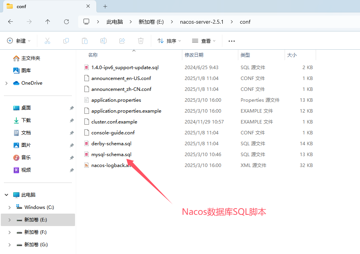The width and height of the screenshot is (360, 254).
Task: Click conf in the breadcrumb path
Action: click(x=245, y=22)
